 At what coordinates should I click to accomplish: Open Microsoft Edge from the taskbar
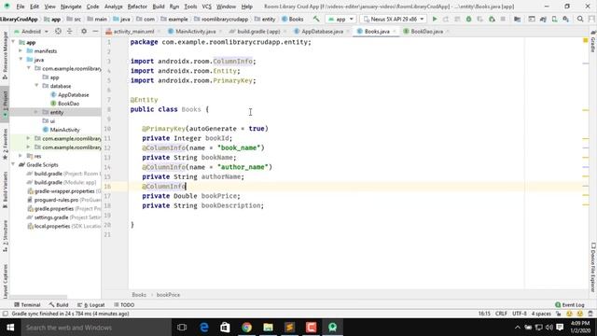tap(204, 328)
